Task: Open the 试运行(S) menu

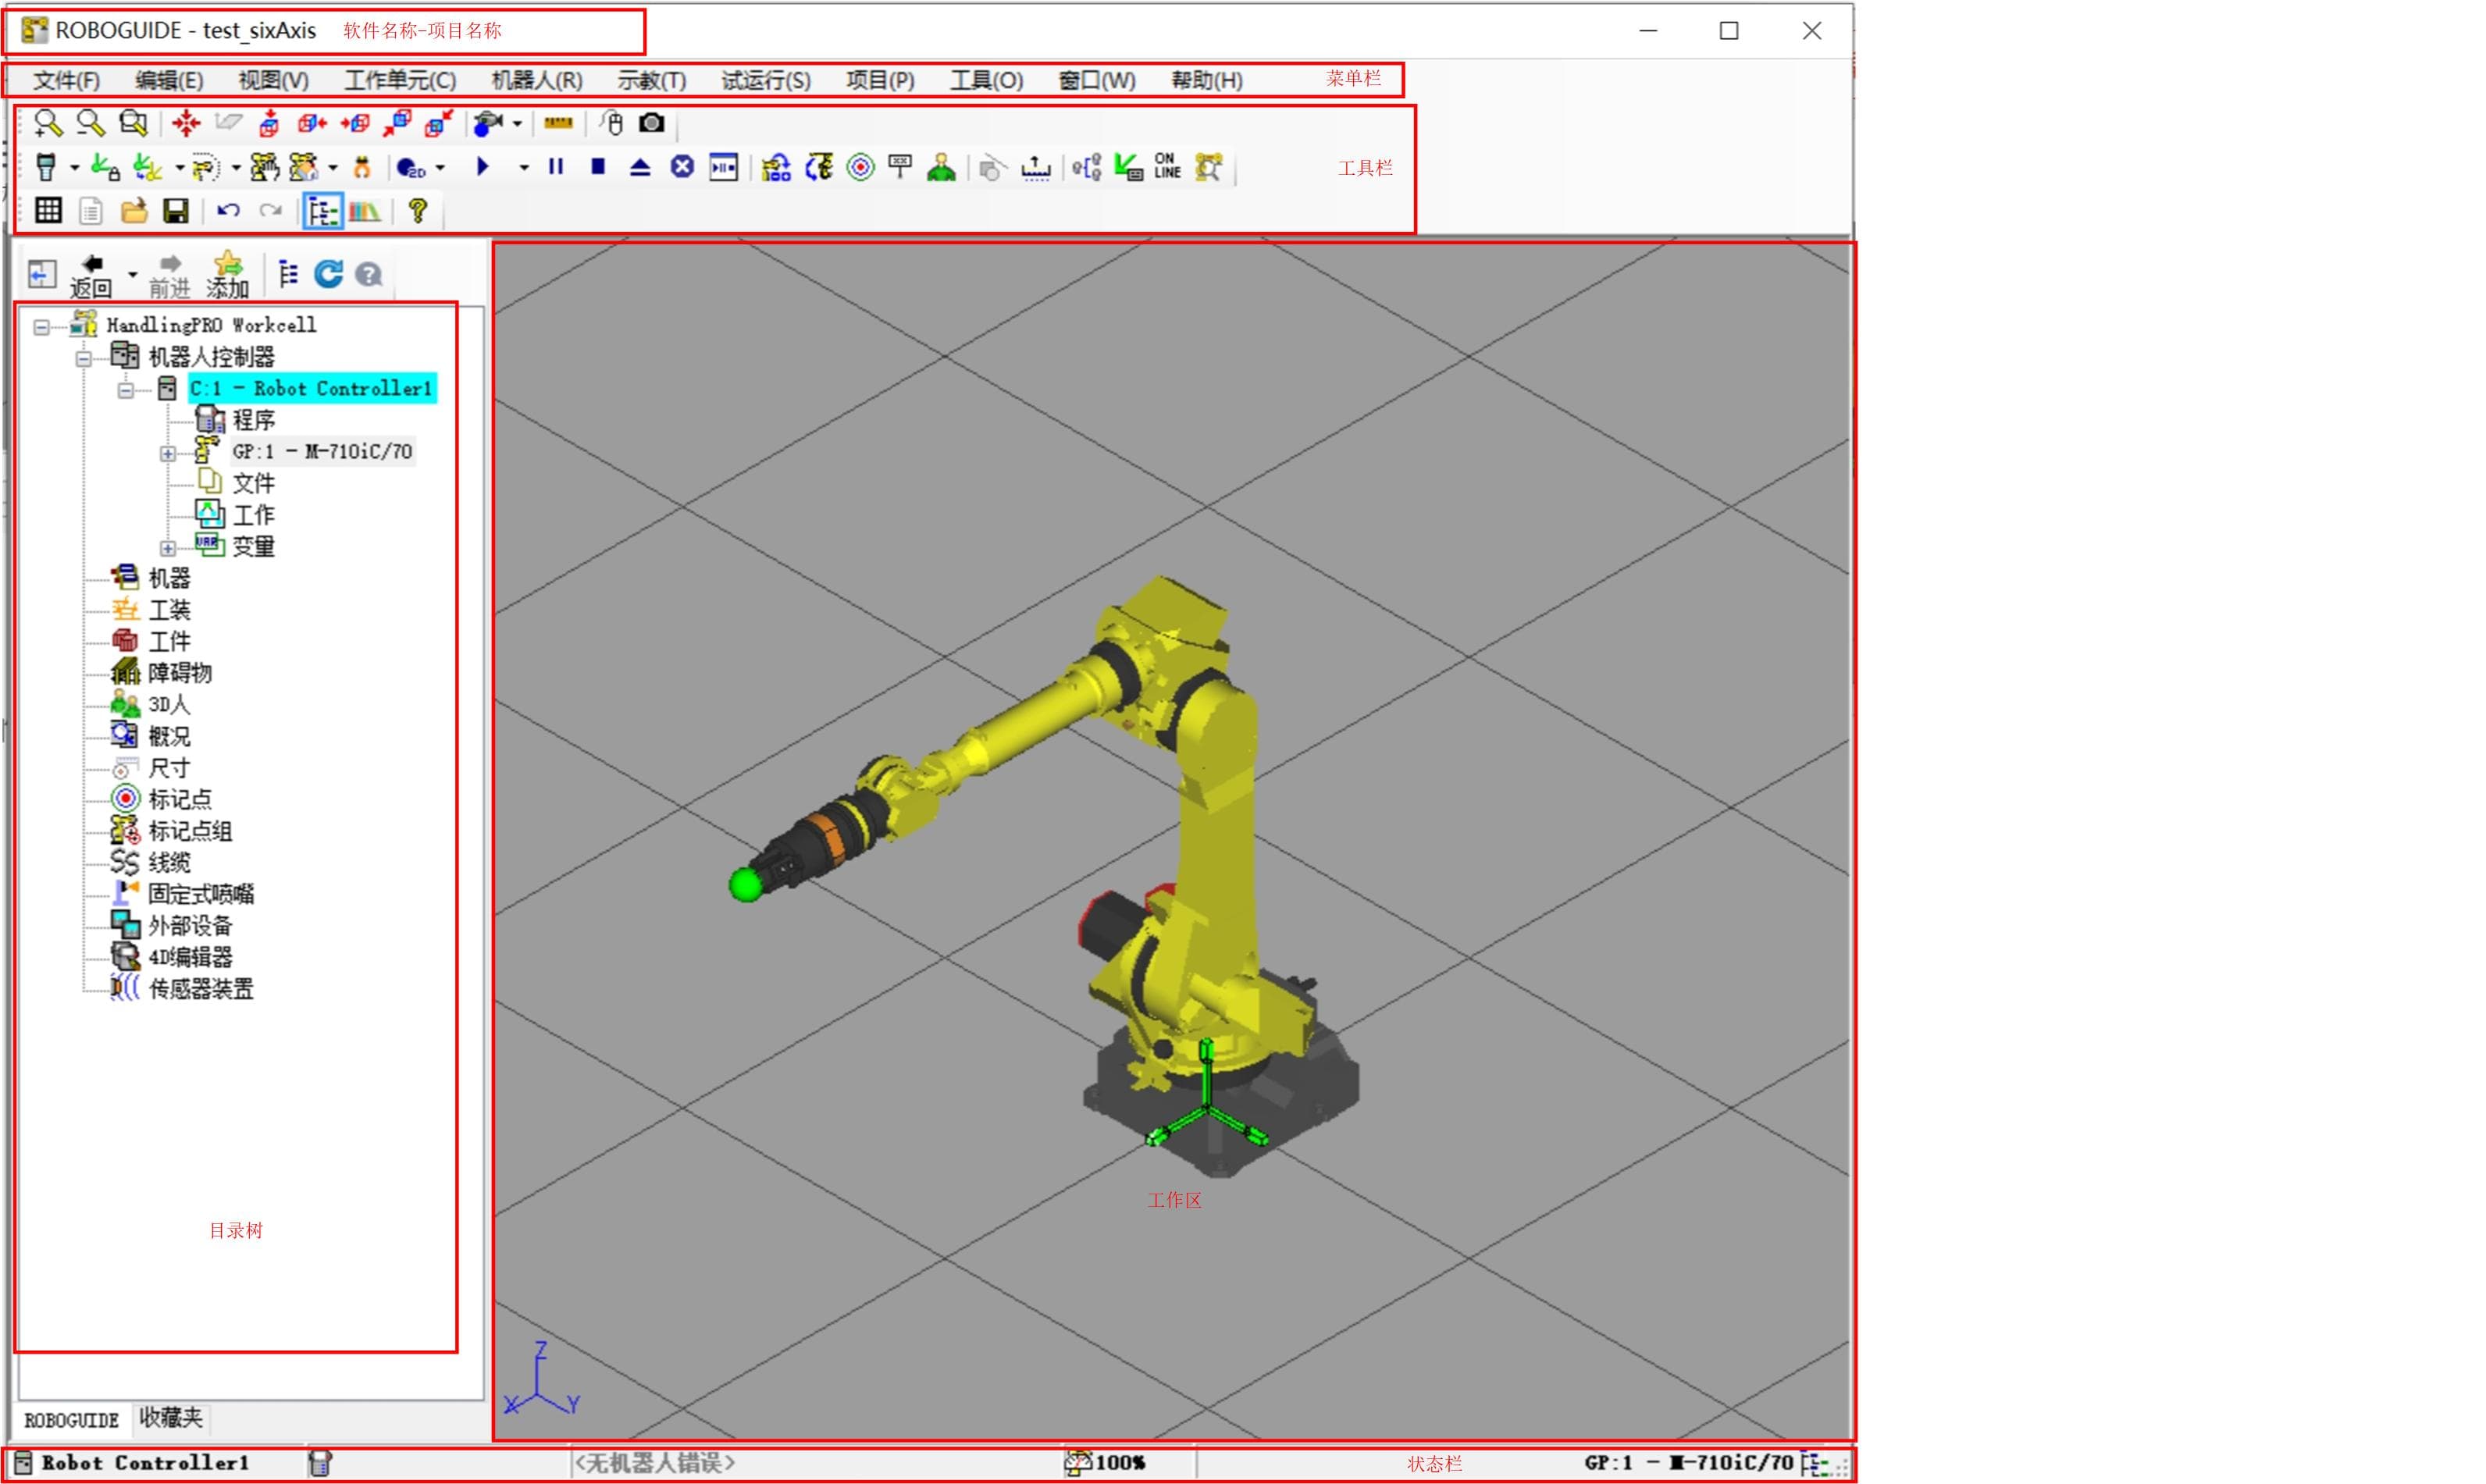Action: [766, 80]
